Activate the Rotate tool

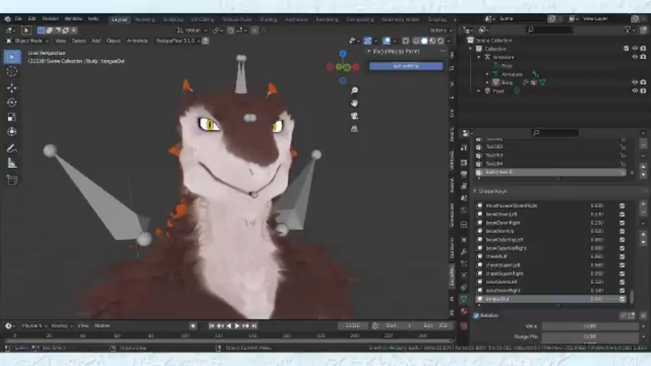pyautogui.click(x=12, y=102)
